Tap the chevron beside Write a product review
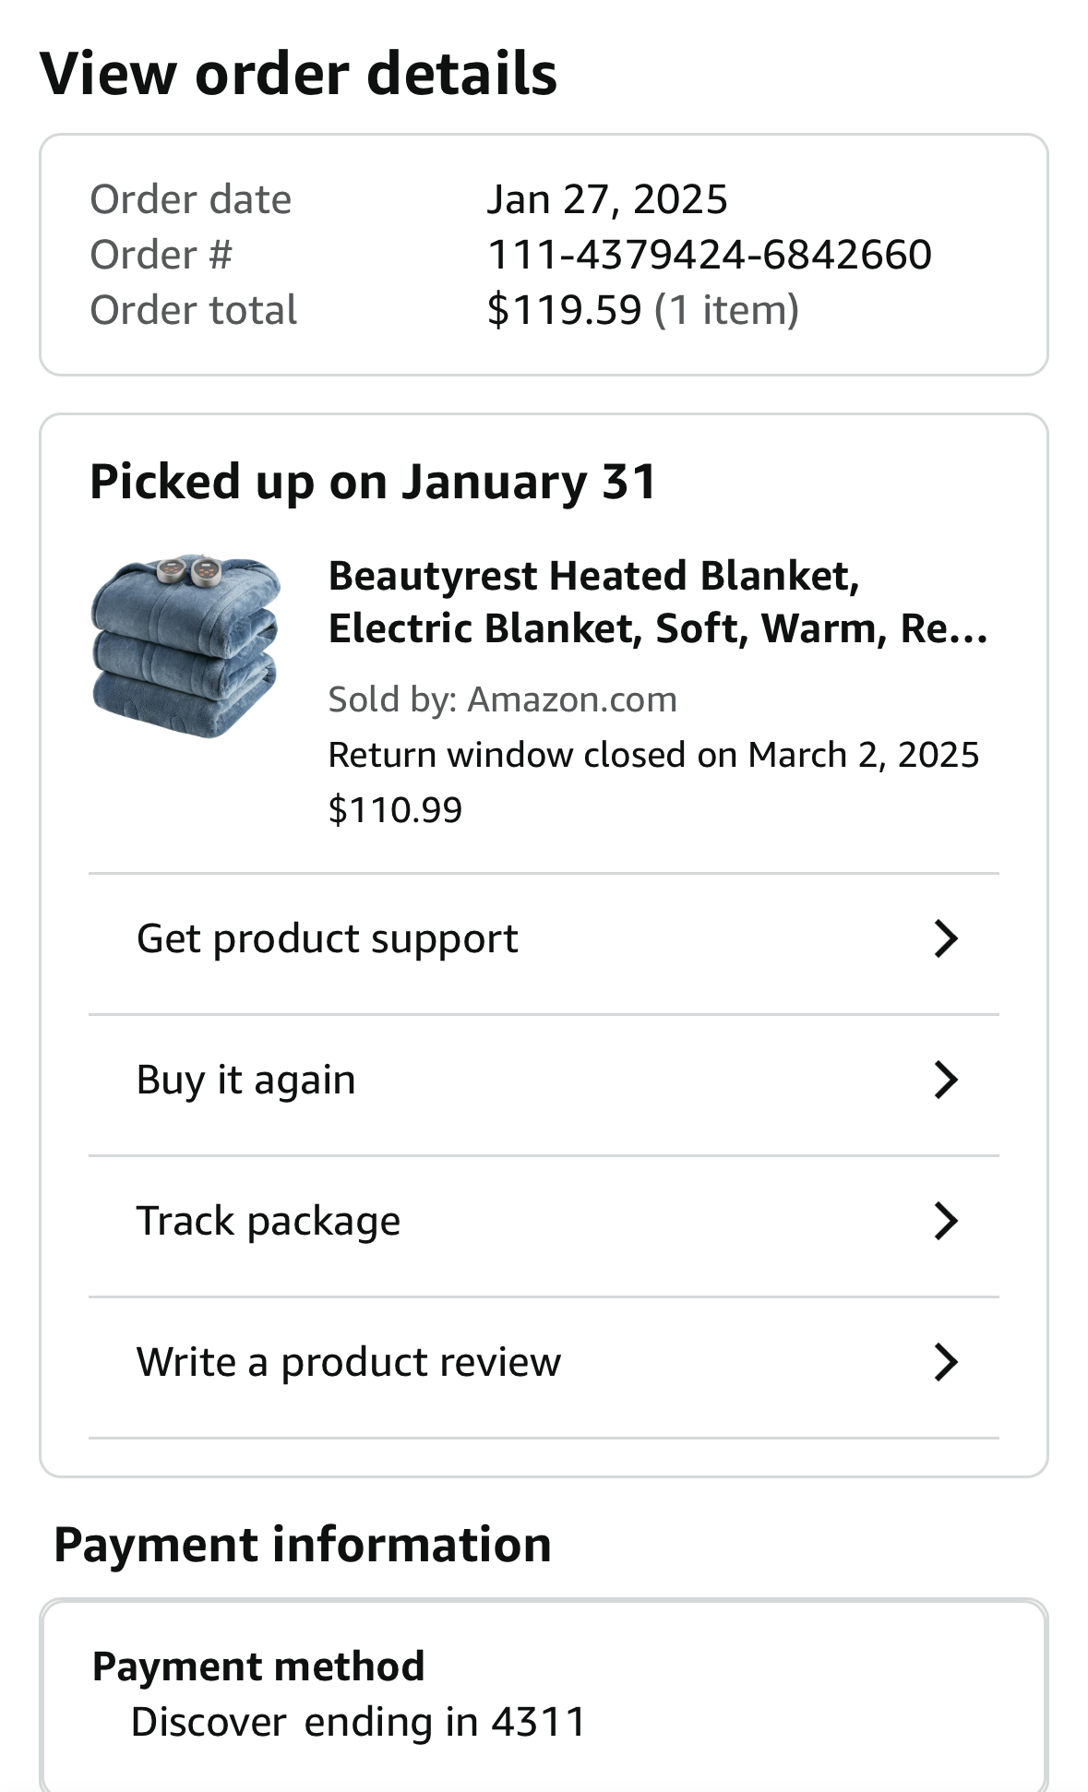The height and width of the screenshot is (1792, 1088). tap(946, 1363)
